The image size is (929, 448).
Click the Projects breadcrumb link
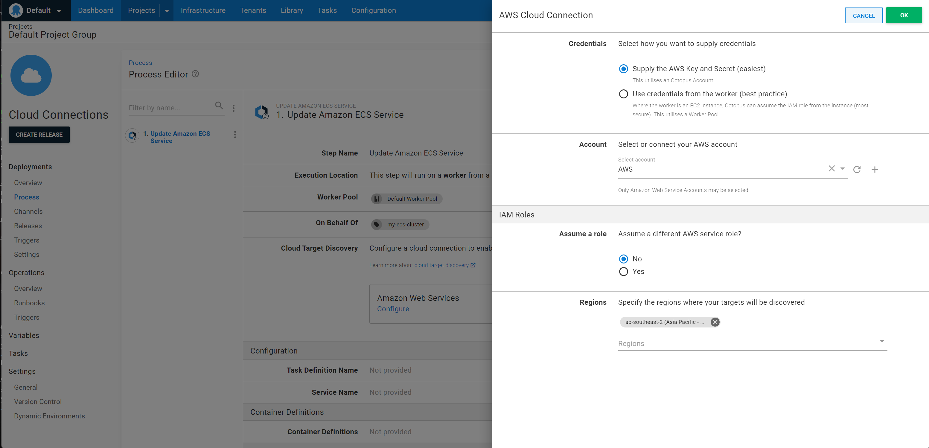pos(21,26)
